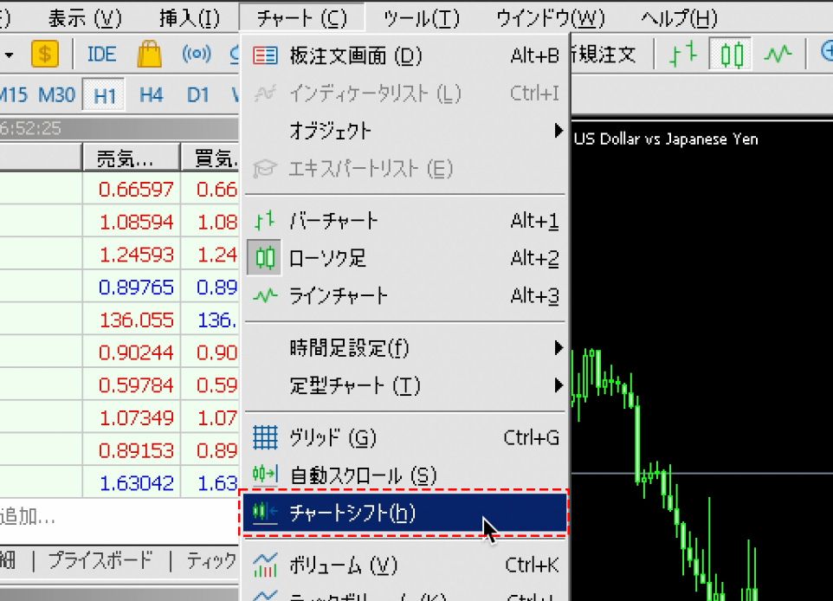Image resolution: width=833 pixels, height=601 pixels.
Task: Open the ウインドウ menu
Action: (551, 17)
